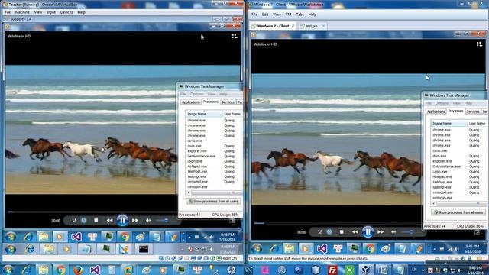
Task: Open Photoshop on the host taskbar
Action: (x=299, y=270)
